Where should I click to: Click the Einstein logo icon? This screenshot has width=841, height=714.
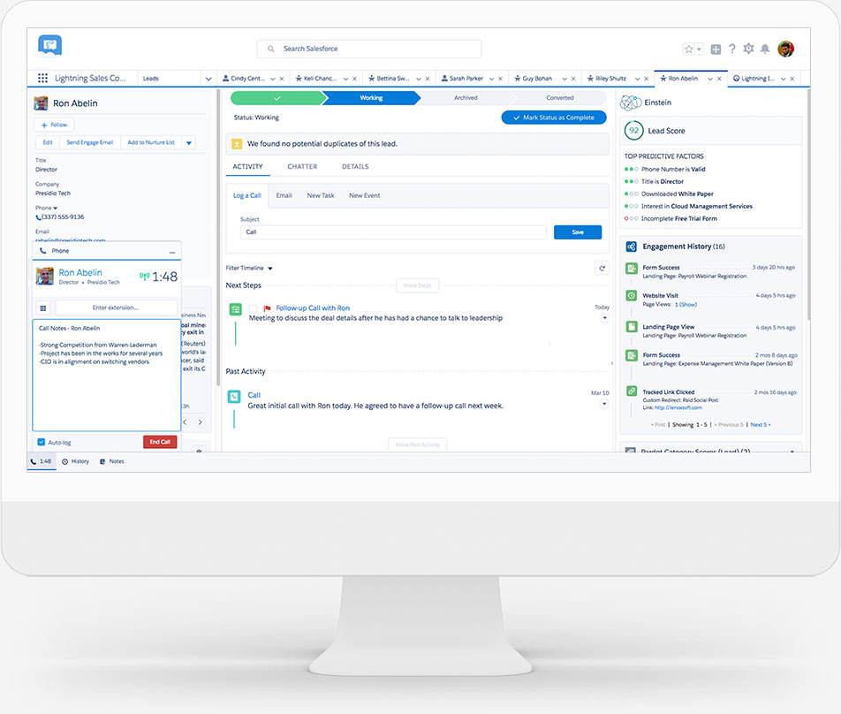pos(629,102)
